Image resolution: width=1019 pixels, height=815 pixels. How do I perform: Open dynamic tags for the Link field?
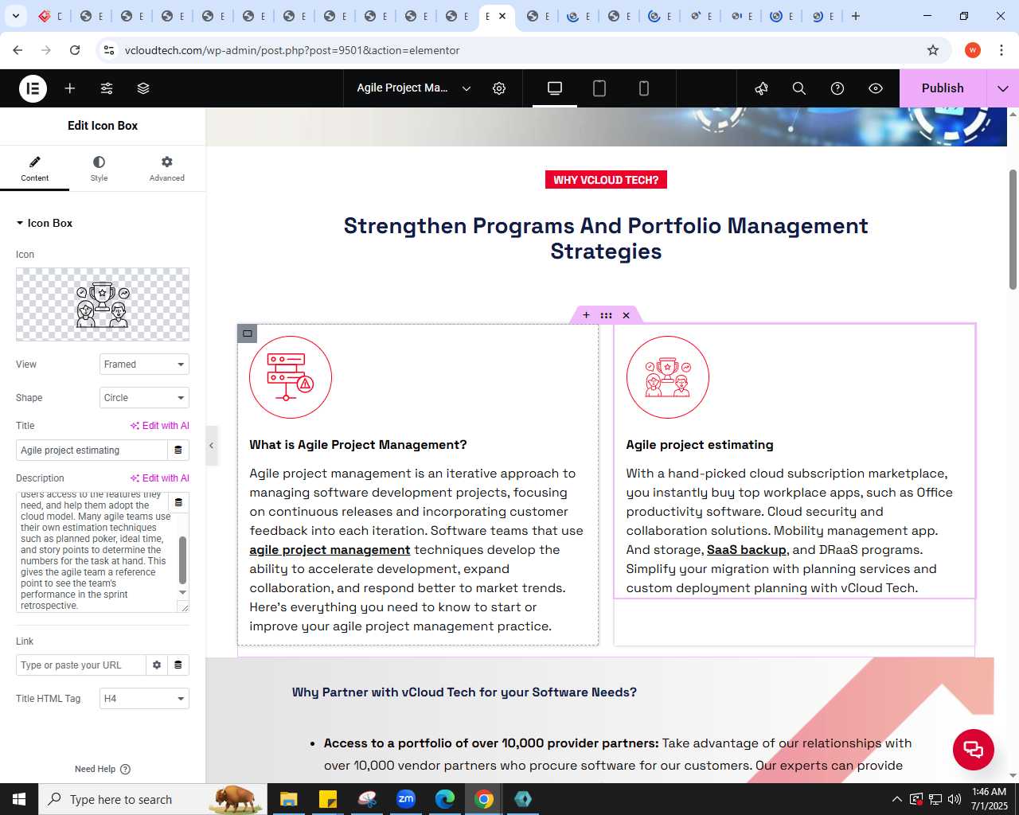tap(178, 665)
